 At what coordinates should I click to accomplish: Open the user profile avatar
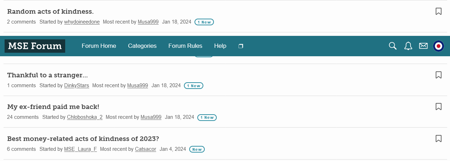click(x=438, y=46)
